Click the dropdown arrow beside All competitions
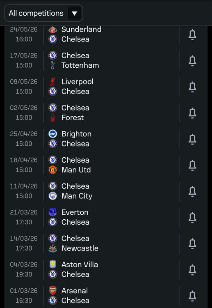 point(74,14)
